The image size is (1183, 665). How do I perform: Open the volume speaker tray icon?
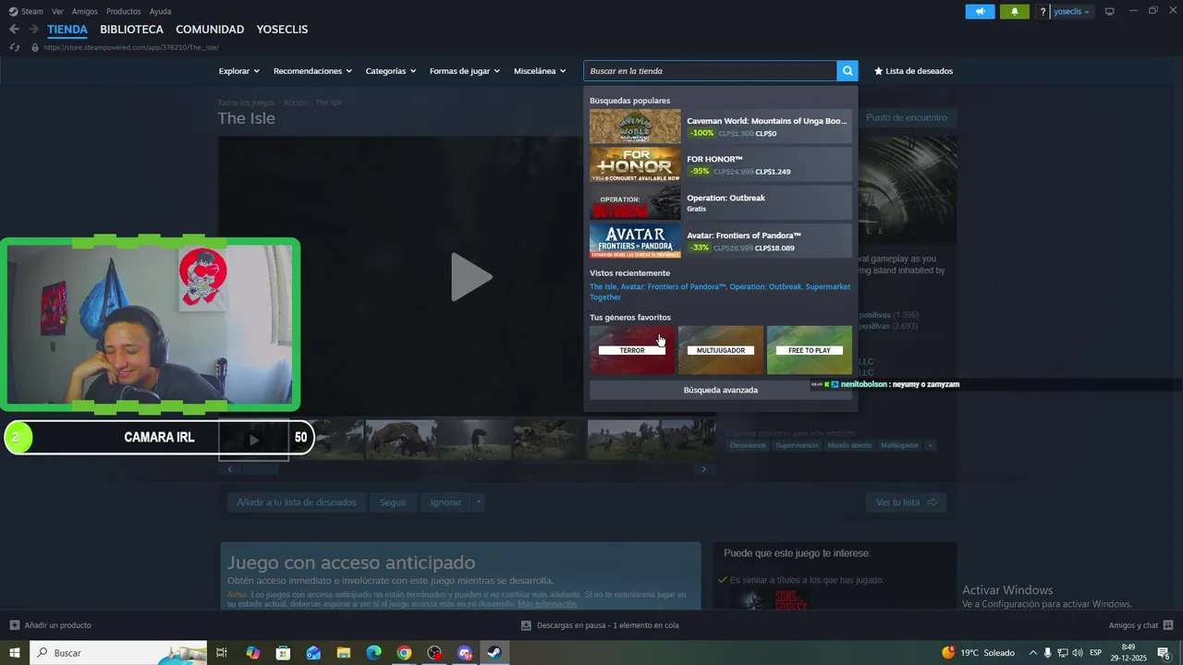1077,653
